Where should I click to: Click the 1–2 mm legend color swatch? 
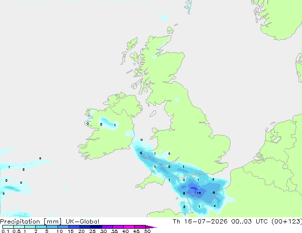click(x=30, y=227)
